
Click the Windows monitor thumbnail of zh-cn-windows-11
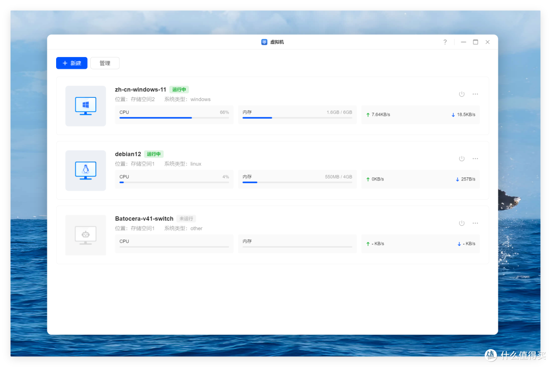tap(85, 106)
